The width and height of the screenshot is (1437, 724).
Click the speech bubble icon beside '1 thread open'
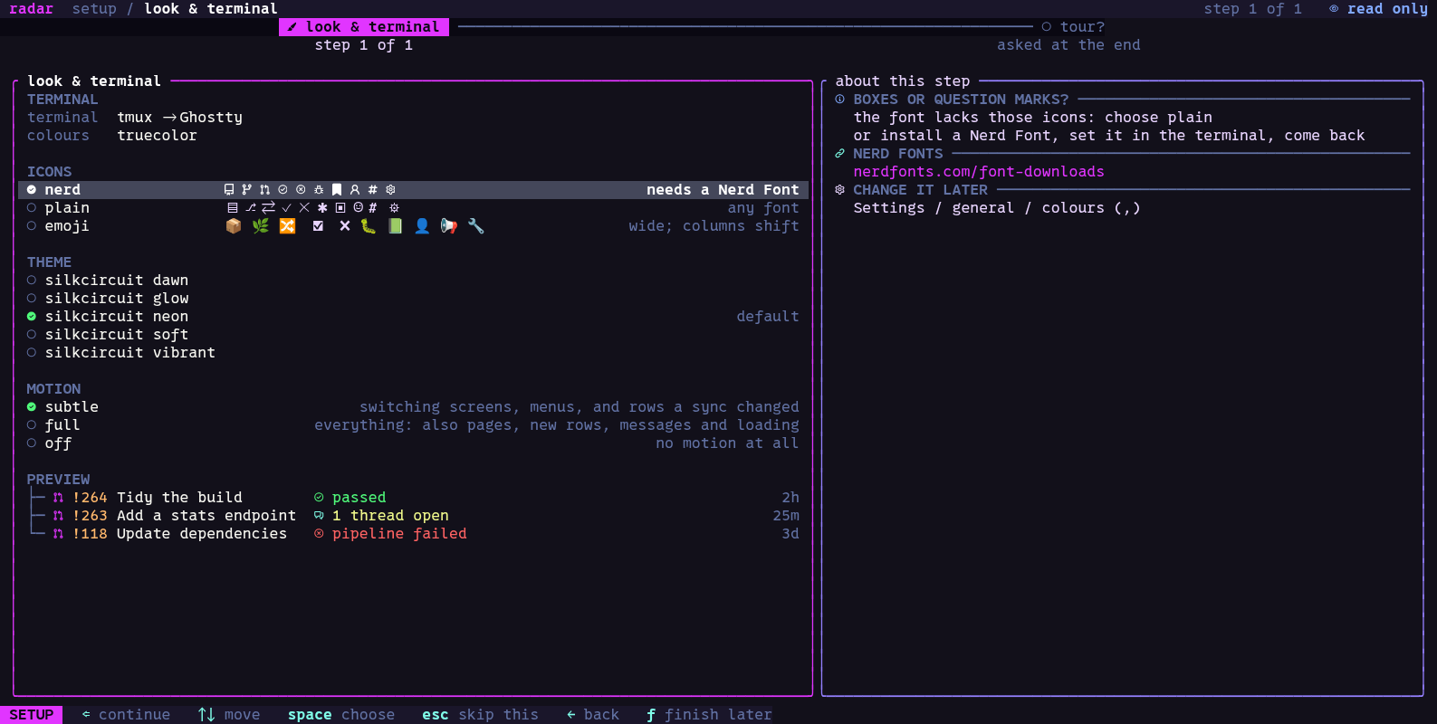pos(319,516)
